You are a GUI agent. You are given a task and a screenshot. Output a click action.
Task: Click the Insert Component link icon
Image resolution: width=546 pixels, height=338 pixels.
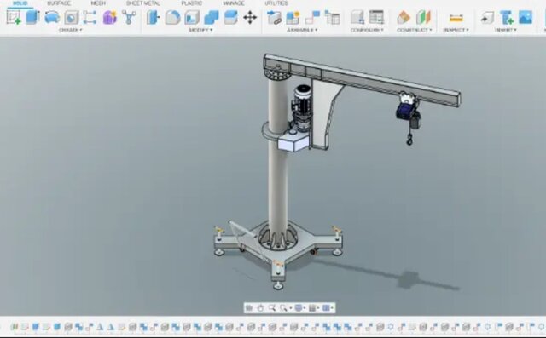[x=274, y=17]
